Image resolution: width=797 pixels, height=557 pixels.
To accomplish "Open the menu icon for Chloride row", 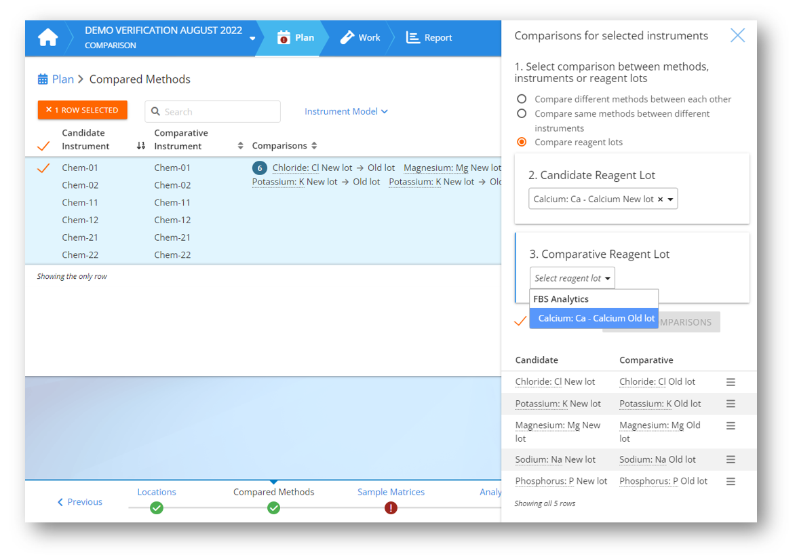I will 731,382.
